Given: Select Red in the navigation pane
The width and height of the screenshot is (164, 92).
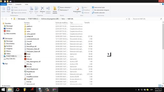Looking at the screenshot, I should [6, 64].
